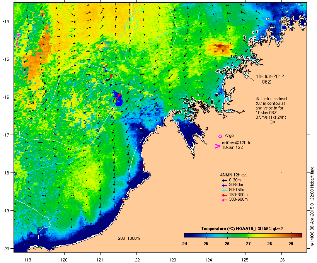The width and height of the screenshot is (317, 263).
Task: Click the dark blue 24°C end of colorbar
Action: click(x=187, y=235)
